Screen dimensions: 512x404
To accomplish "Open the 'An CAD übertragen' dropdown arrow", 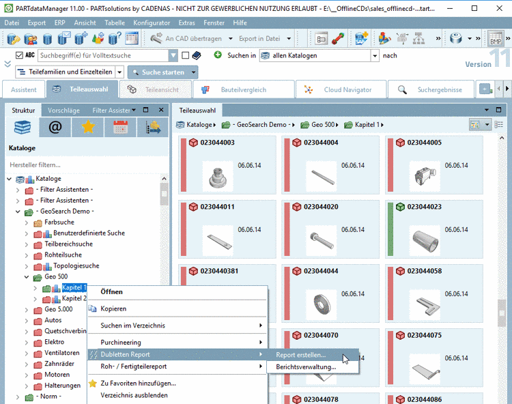I will click(231, 38).
